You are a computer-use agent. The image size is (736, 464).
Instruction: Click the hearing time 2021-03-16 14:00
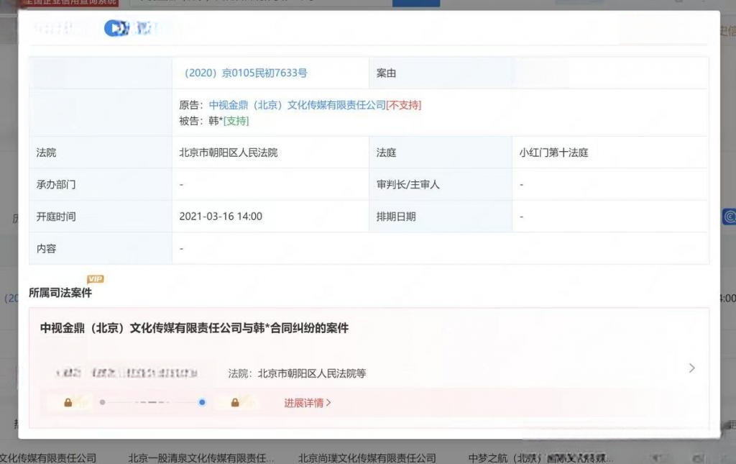click(x=221, y=217)
